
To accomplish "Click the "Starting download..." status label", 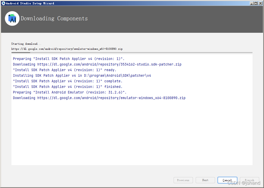I will tap(26, 44).
